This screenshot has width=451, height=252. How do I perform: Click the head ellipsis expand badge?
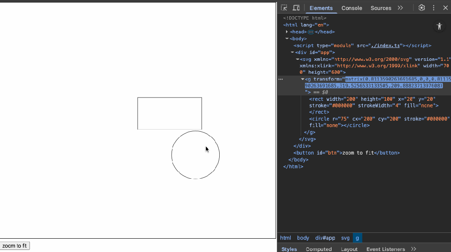click(x=311, y=32)
